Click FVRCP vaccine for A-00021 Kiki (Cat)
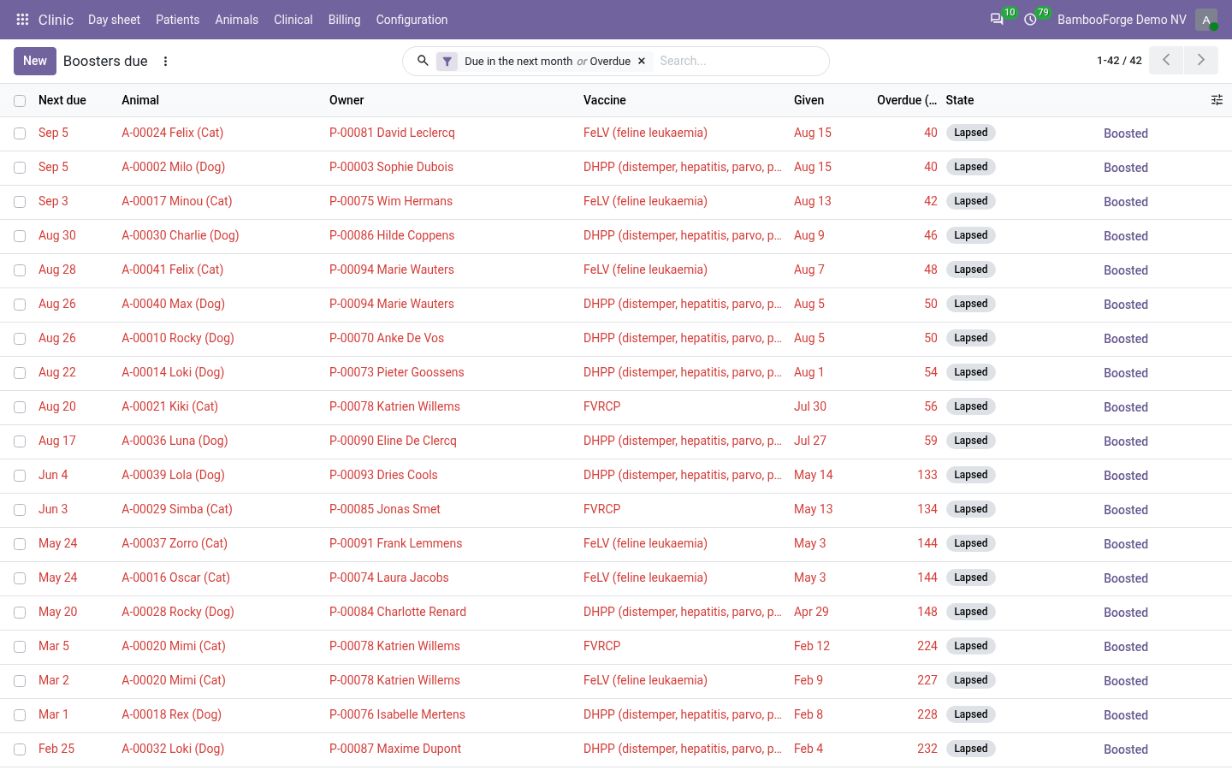 pos(602,406)
